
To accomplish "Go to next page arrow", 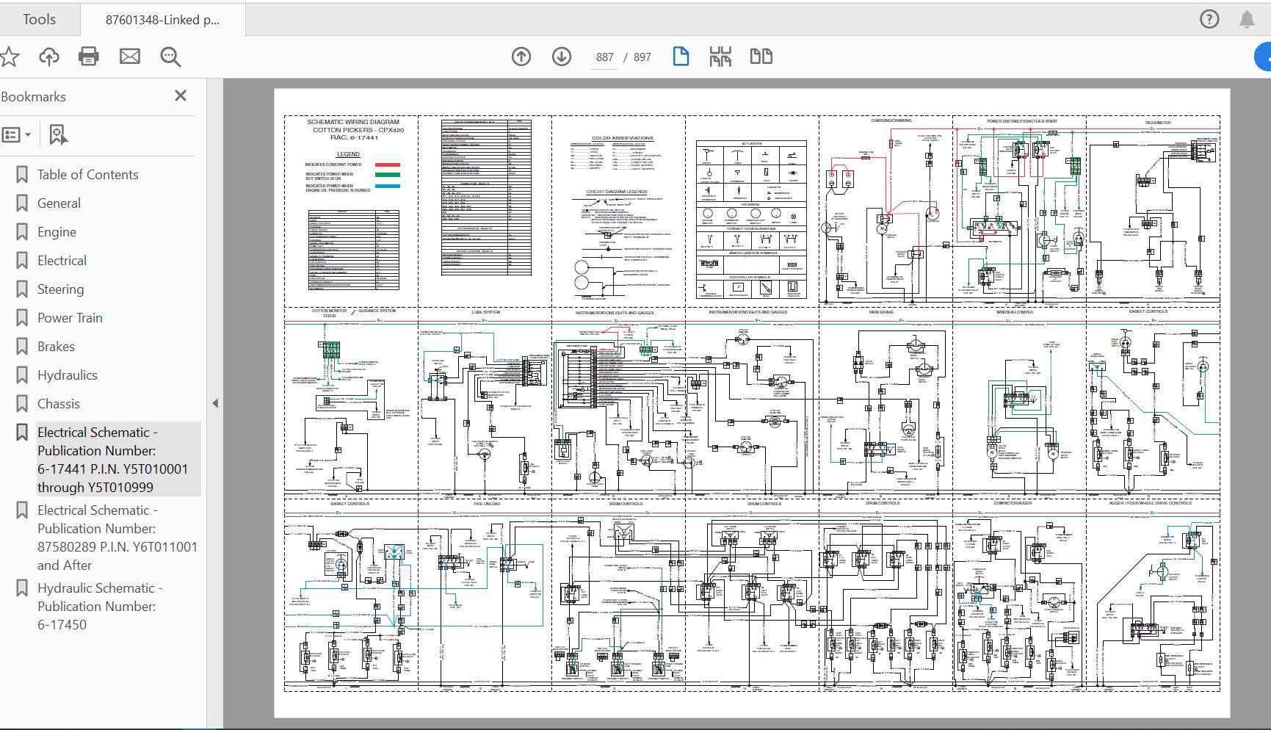I will (562, 57).
